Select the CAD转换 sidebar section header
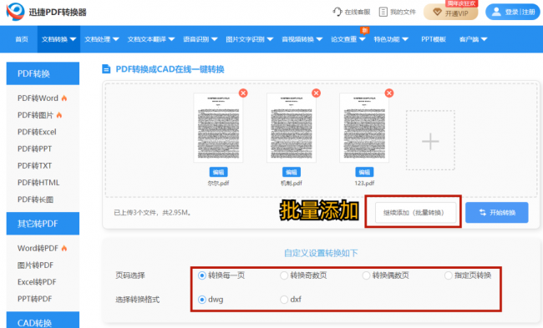 [43, 320]
